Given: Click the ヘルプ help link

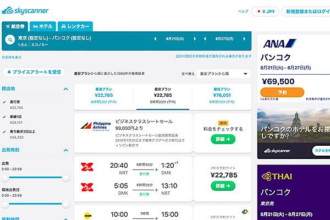Looking at the screenshot, I should tap(243, 12).
